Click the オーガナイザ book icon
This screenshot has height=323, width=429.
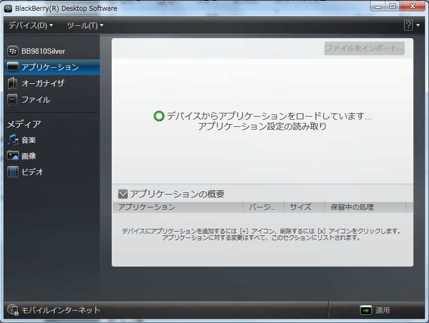pyautogui.click(x=12, y=83)
